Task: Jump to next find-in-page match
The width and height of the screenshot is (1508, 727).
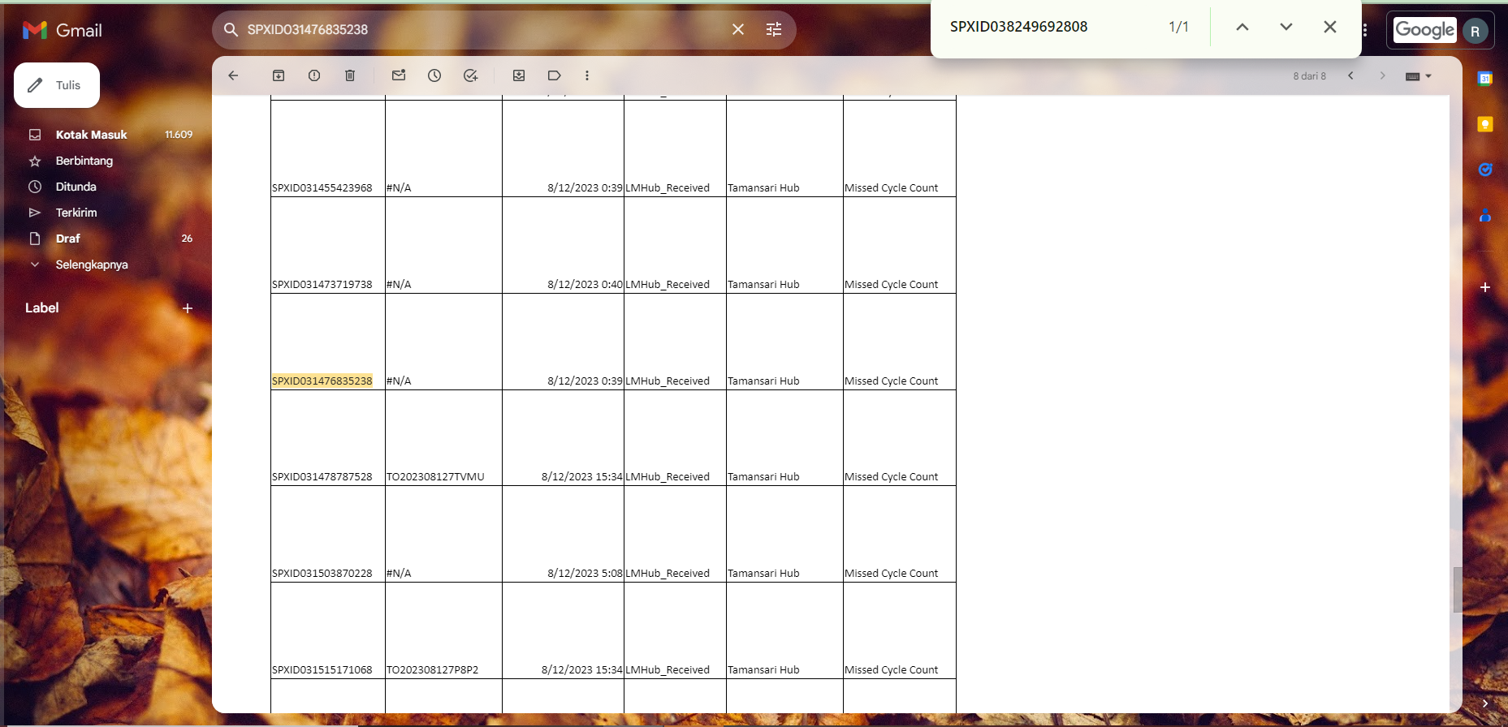Action: click(1286, 27)
